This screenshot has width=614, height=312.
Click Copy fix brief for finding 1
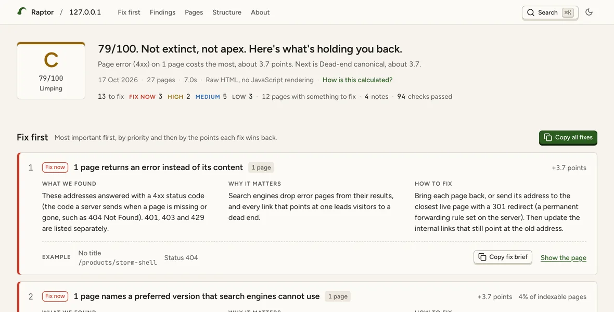coord(503,257)
